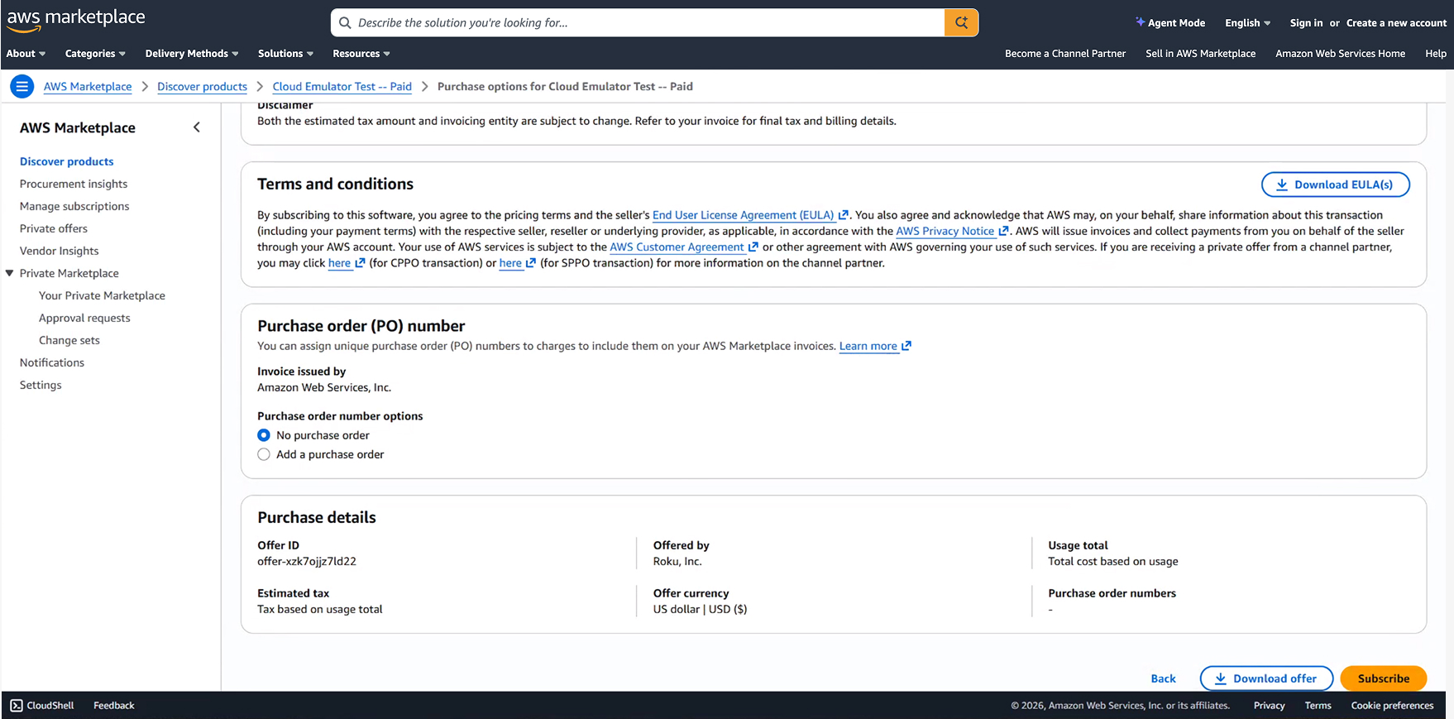Click the Agent Mode sparkle icon
Viewport: 1454px width, 719px height.
coord(1140,22)
